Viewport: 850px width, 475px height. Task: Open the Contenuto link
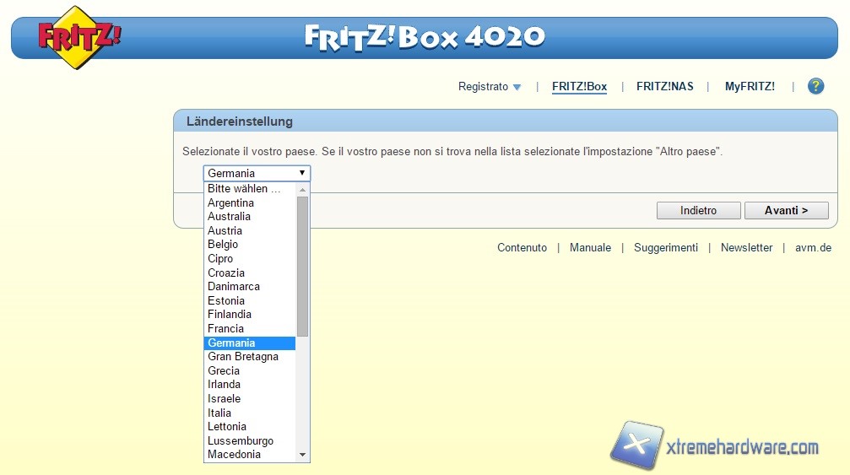[522, 248]
